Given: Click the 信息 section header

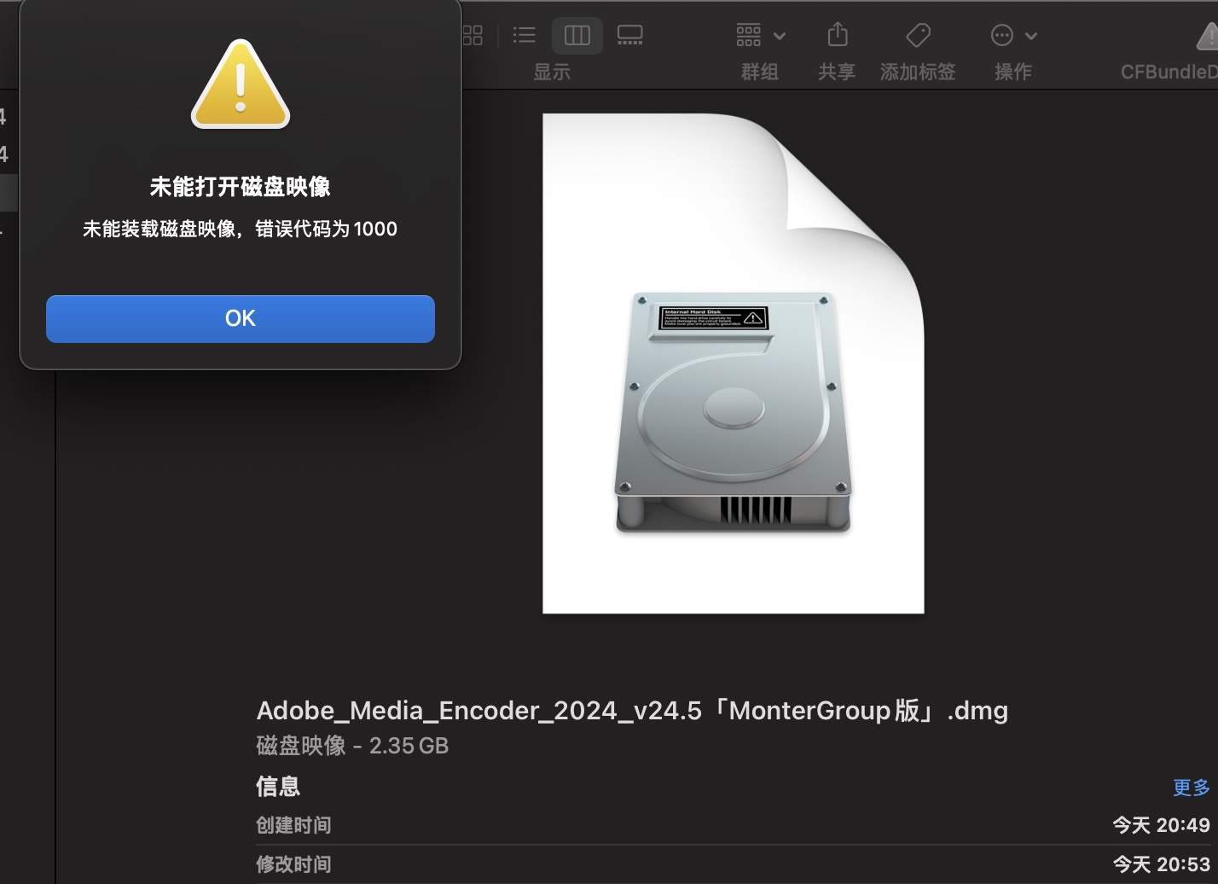Looking at the screenshot, I should (278, 786).
